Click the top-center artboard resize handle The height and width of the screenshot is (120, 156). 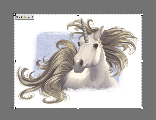[78, 14]
